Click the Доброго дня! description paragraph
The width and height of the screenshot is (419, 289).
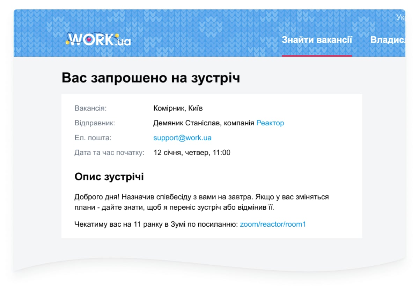(x=201, y=202)
